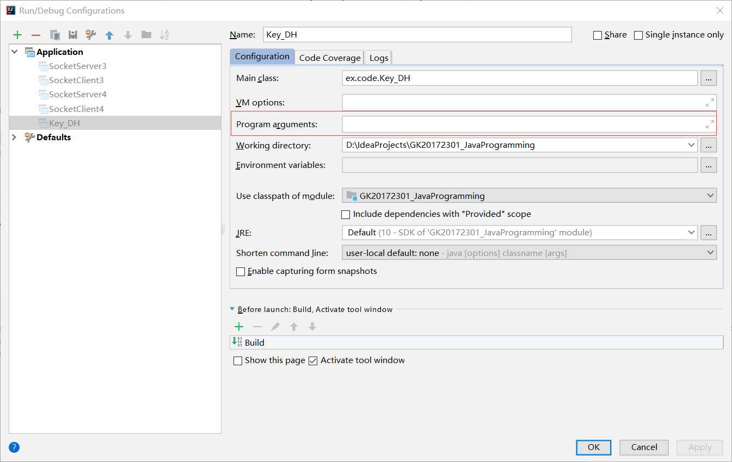The image size is (732, 462).
Task: Switch to the Logs tab
Action: [379, 58]
